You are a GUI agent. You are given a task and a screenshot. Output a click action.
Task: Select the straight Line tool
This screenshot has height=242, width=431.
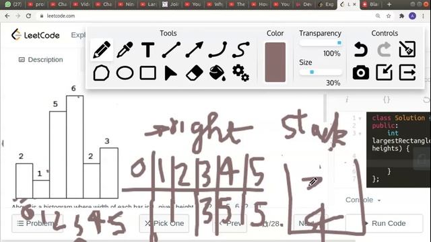(x=171, y=50)
